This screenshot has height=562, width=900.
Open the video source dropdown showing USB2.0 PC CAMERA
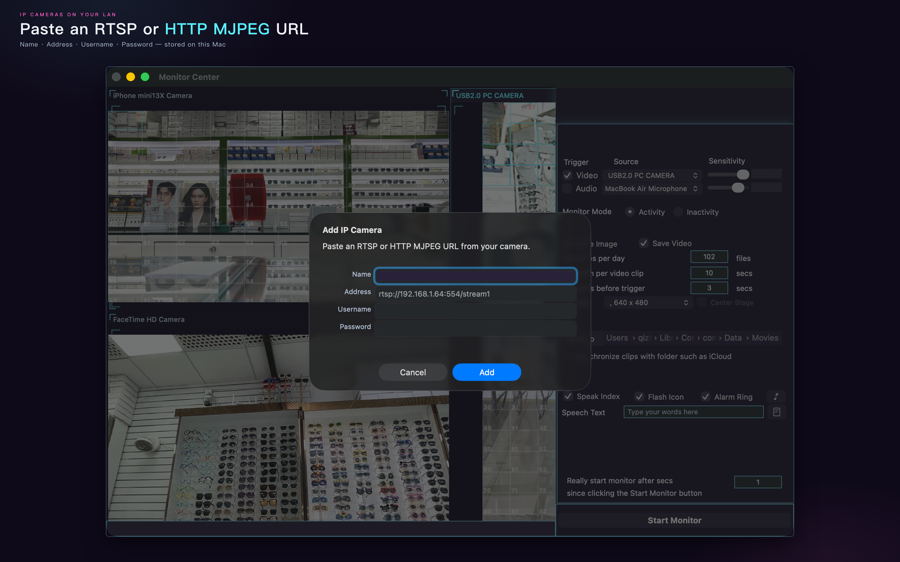point(652,175)
